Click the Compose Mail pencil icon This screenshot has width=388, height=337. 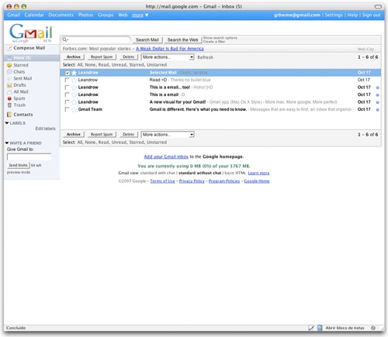click(x=9, y=48)
